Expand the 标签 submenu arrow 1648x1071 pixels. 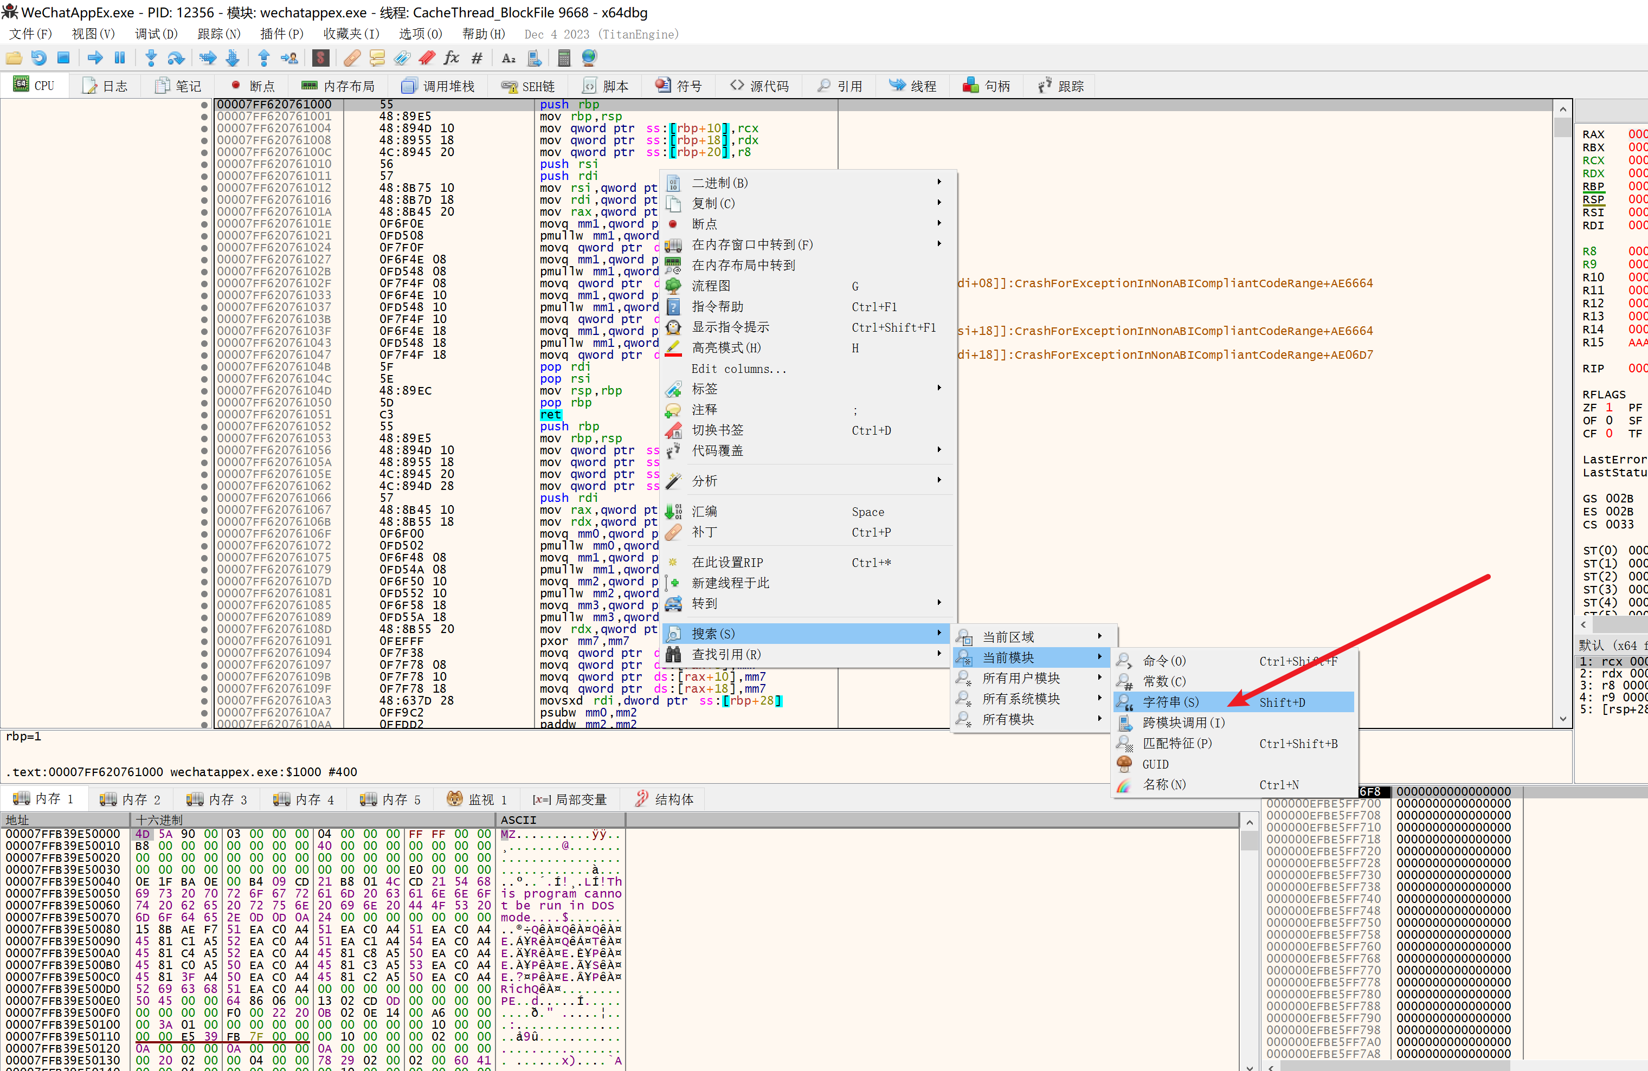[939, 389]
